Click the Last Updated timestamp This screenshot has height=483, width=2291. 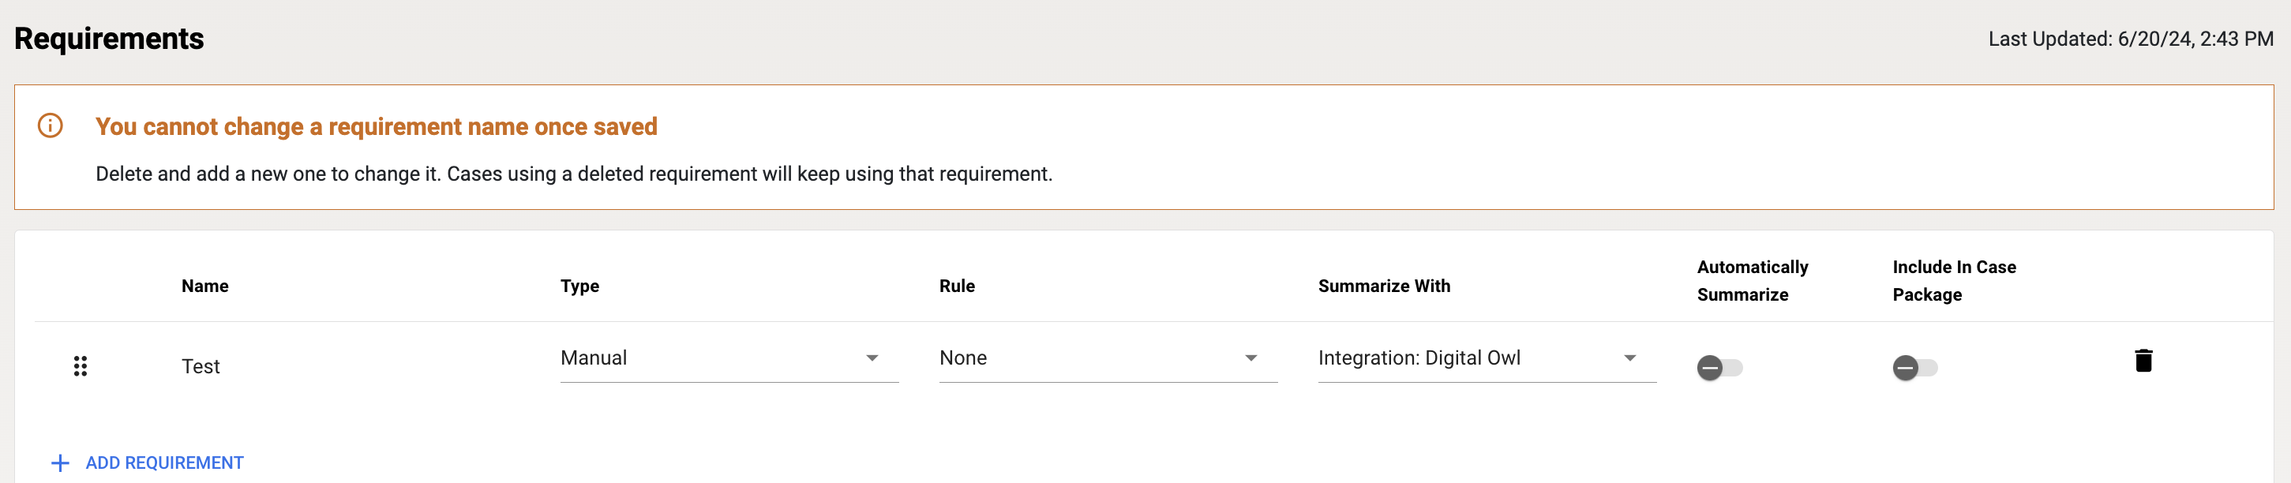(2130, 39)
